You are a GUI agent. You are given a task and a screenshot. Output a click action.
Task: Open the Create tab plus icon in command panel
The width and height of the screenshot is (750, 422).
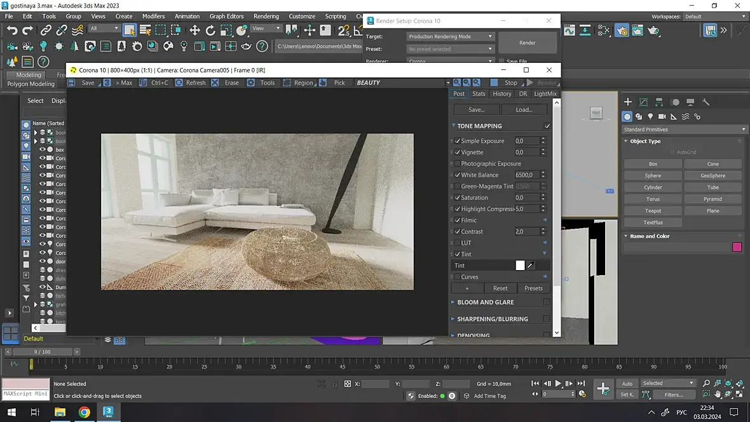[627, 102]
